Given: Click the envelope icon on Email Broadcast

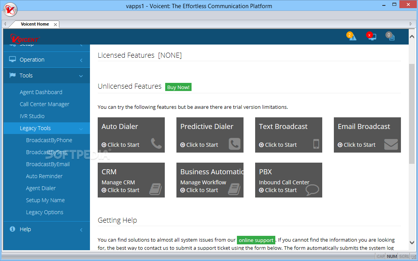Looking at the screenshot, I should [x=391, y=144].
